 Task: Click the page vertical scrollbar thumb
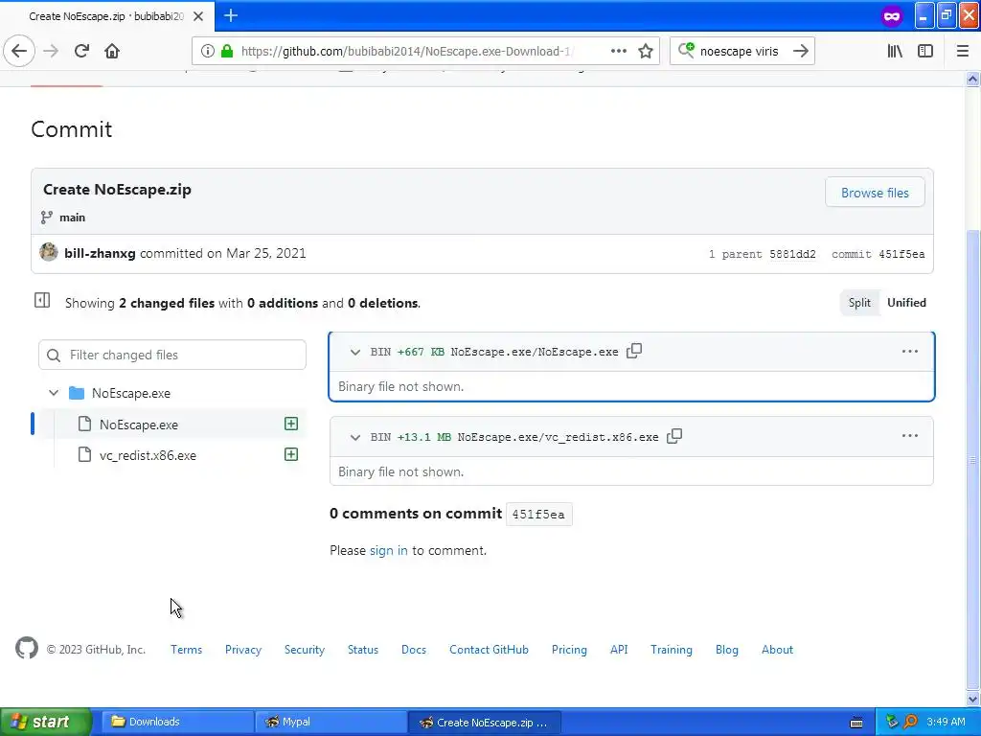pos(972,459)
